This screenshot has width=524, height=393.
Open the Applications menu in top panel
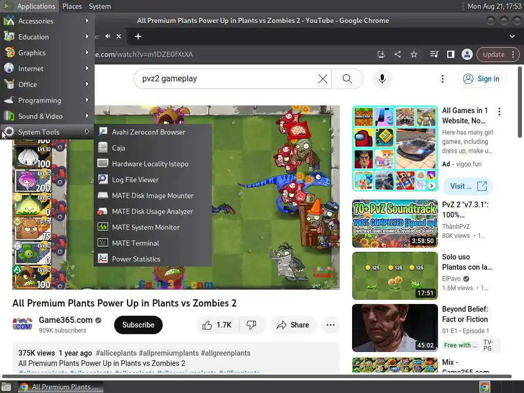(x=29, y=6)
